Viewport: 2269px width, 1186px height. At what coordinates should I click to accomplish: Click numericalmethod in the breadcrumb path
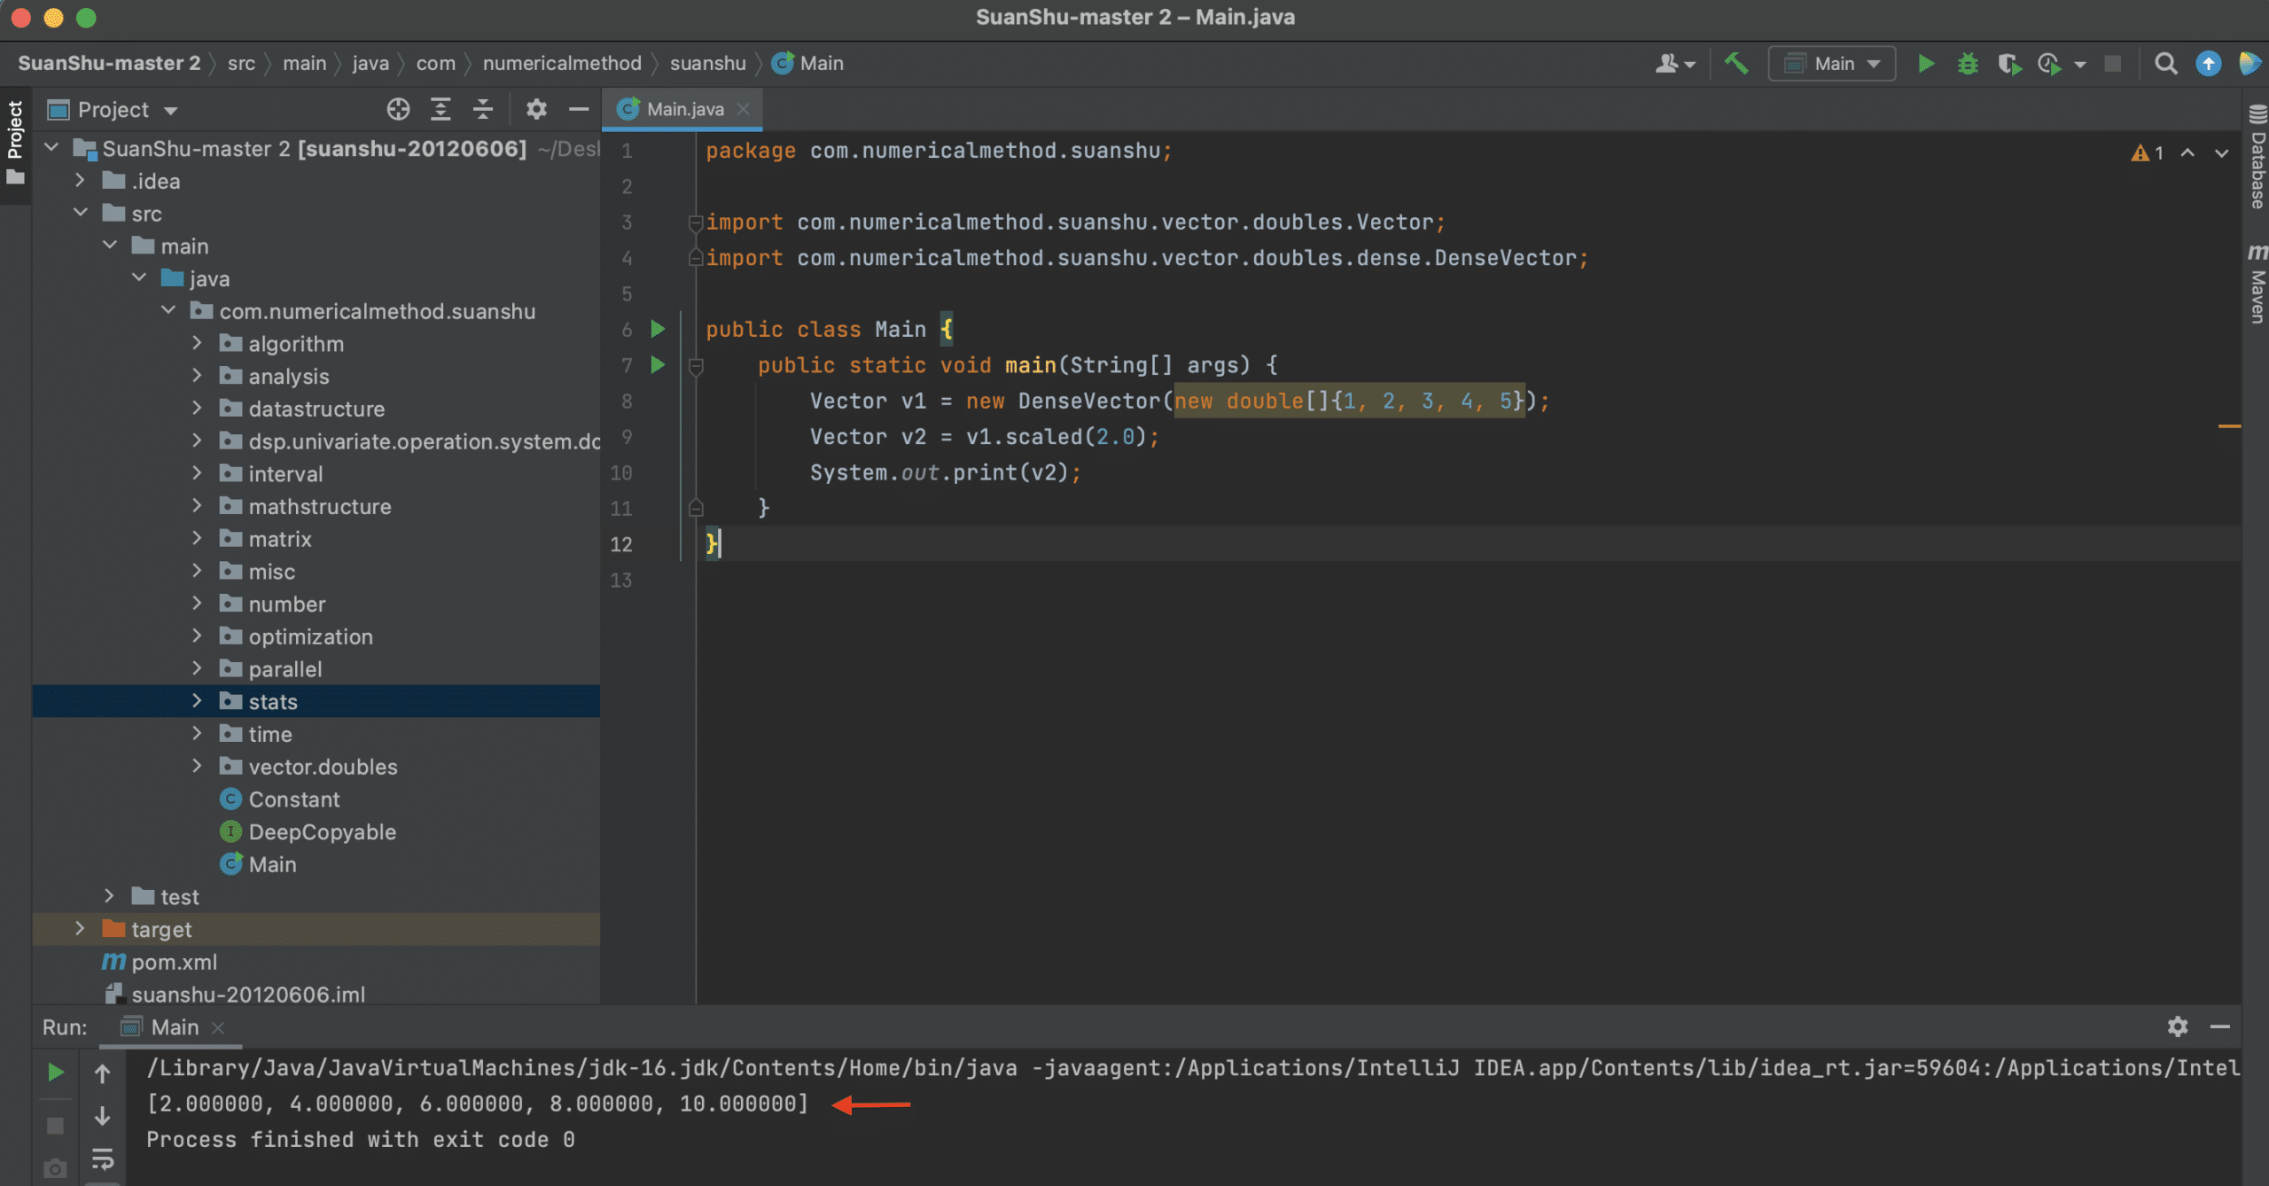click(562, 64)
